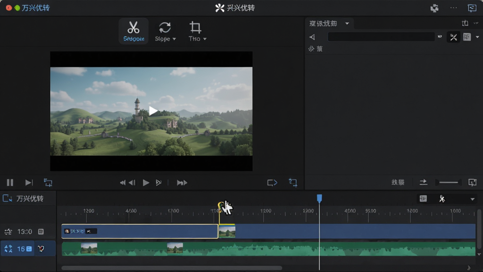Click the dark search field in panel
The height and width of the screenshot is (272, 483).
[381, 37]
